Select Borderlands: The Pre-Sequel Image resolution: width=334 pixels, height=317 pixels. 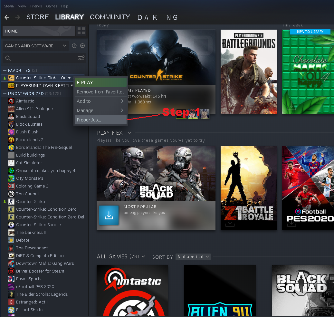[44, 148]
